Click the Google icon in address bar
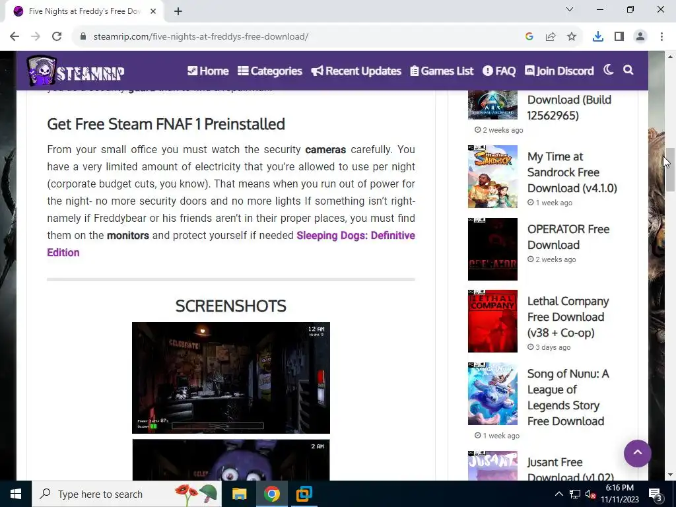Screen dimensions: 676x507 [x=529, y=37]
